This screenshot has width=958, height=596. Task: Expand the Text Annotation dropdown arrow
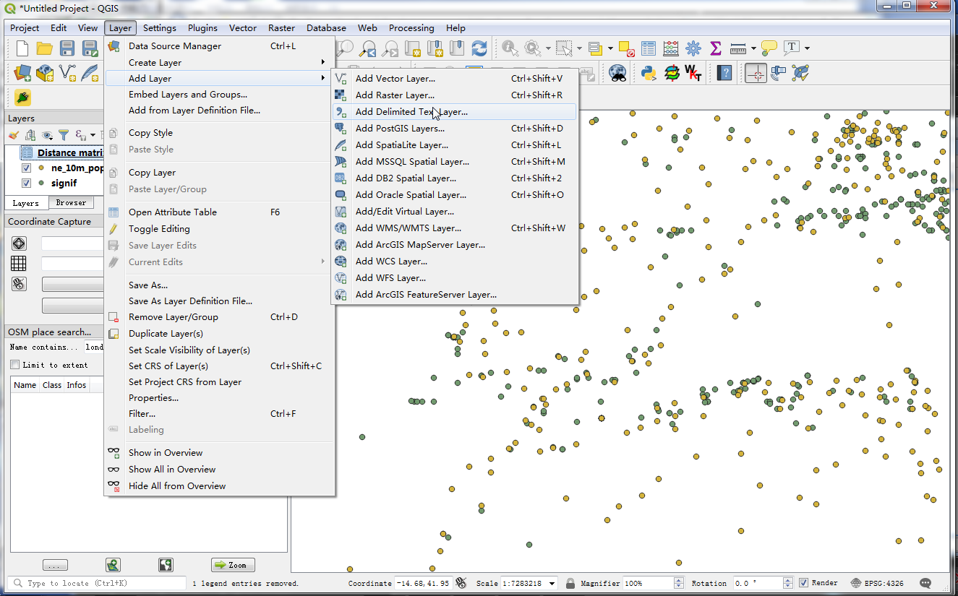tap(807, 48)
